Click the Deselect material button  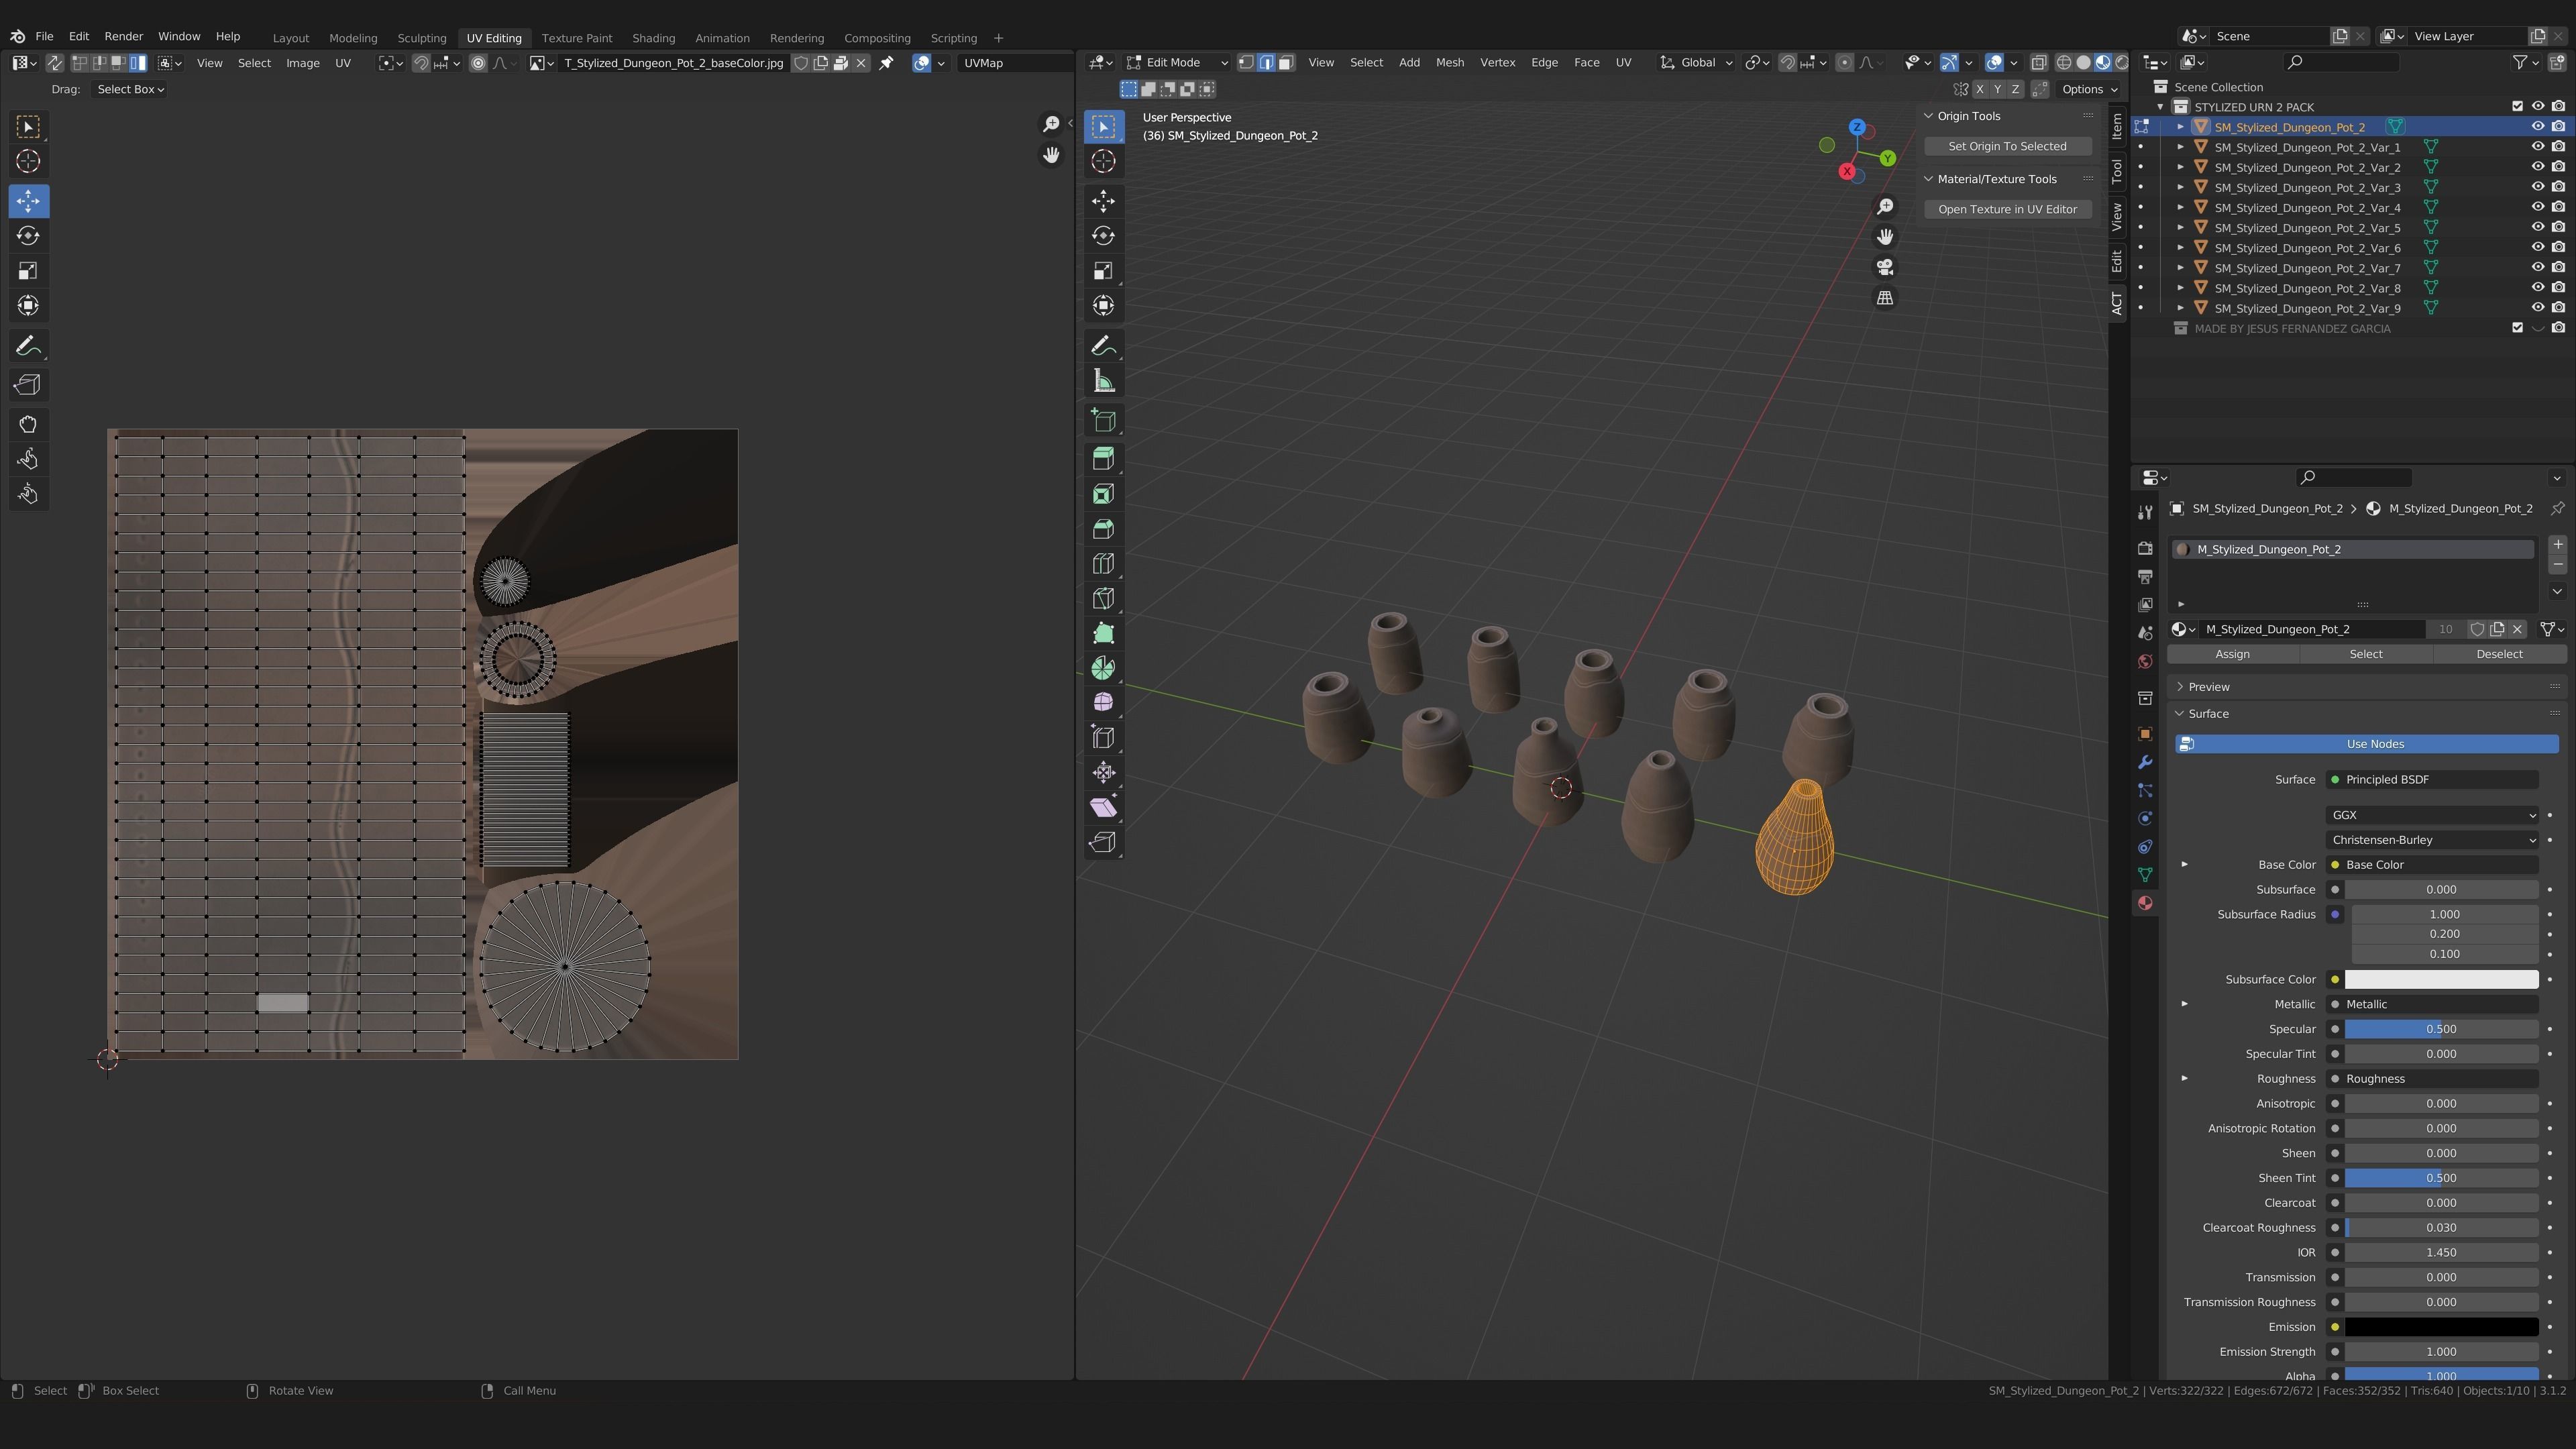tap(2498, 654)
